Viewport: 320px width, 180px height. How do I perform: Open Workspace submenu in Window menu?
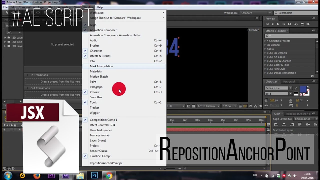[x=124, y=13]
